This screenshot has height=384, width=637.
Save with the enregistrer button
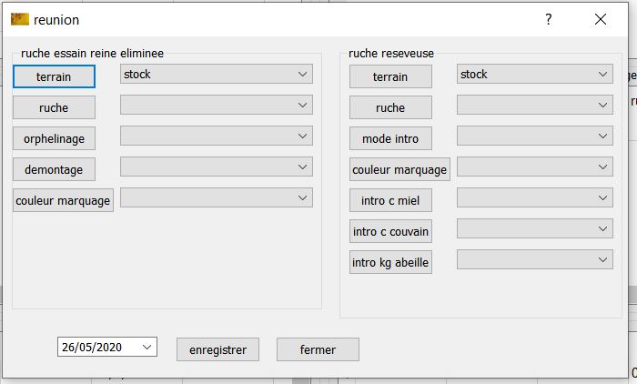217,349
